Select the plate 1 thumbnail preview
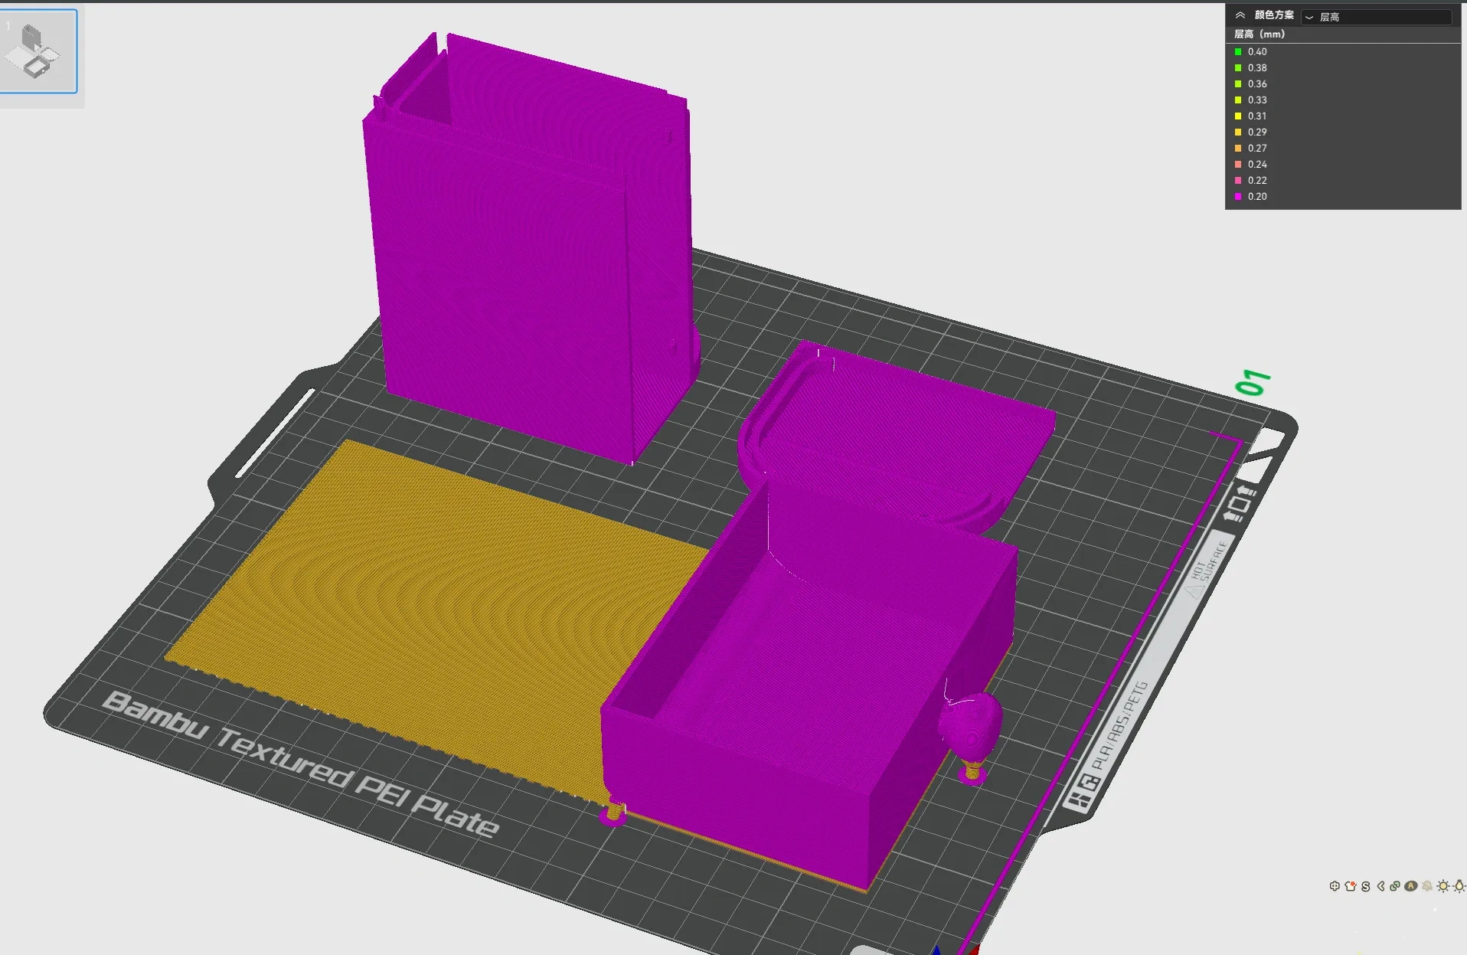Viewport: 1467px width, 955px height. (x=38, y=51)
